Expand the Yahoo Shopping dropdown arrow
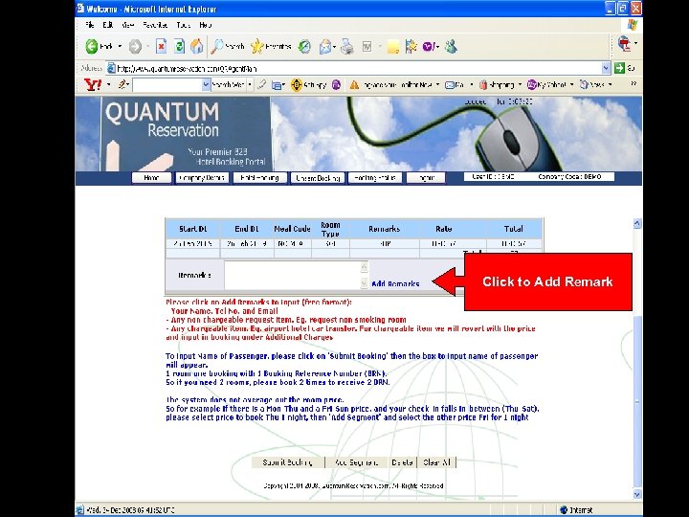Viewport: 689px width, 517px height. [520, 84]
